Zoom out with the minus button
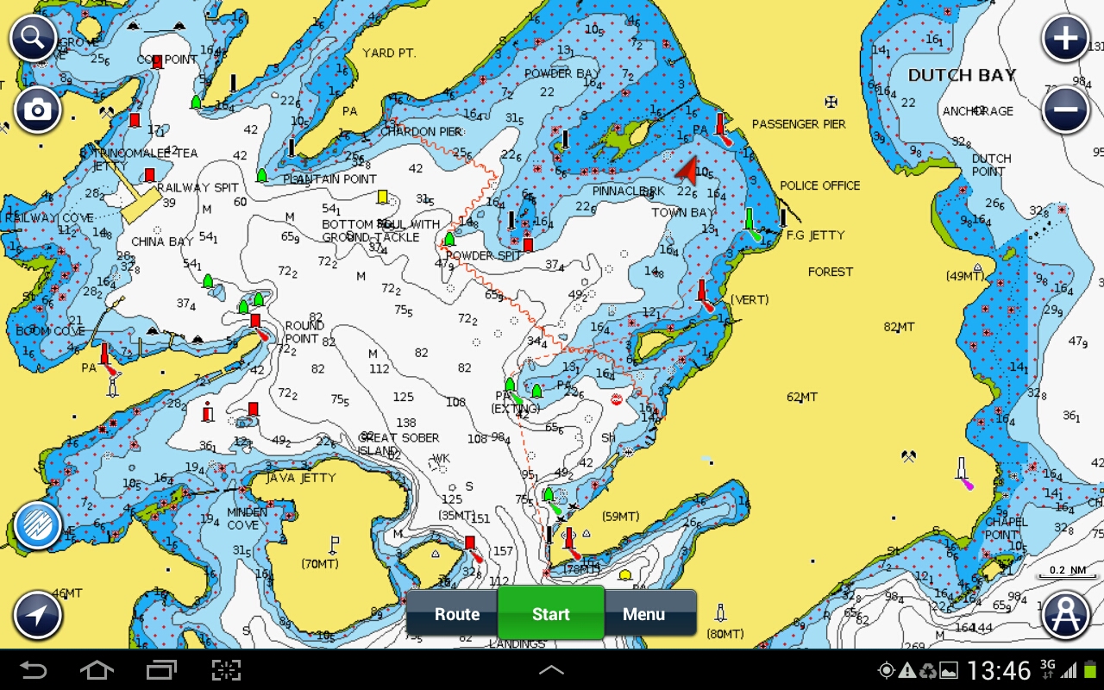 (1065, 110)
